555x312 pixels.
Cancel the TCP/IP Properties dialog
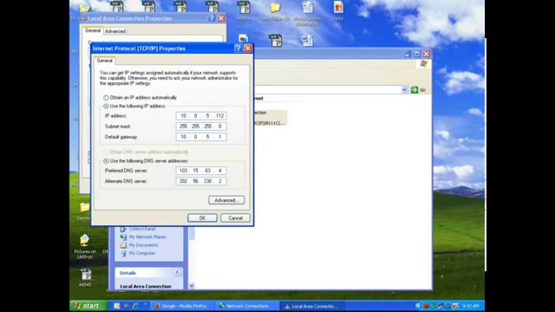[235, 218]
